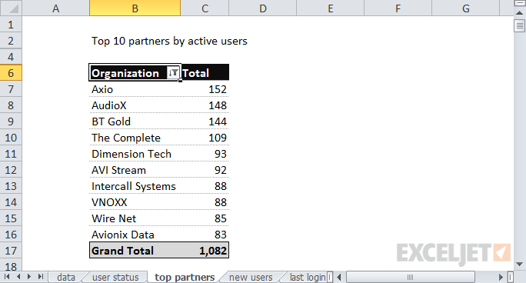
Task: Open the new users sheet tab
Action: 251,278
